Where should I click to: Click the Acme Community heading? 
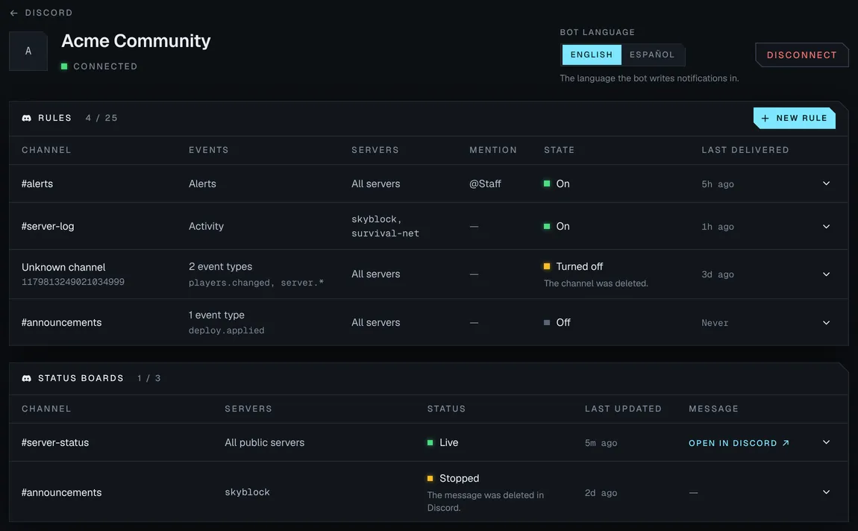136,40
